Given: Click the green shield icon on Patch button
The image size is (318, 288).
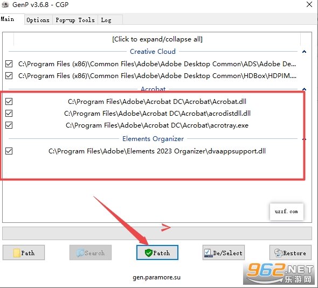Looking at the screenshot, I should (149, 253).
